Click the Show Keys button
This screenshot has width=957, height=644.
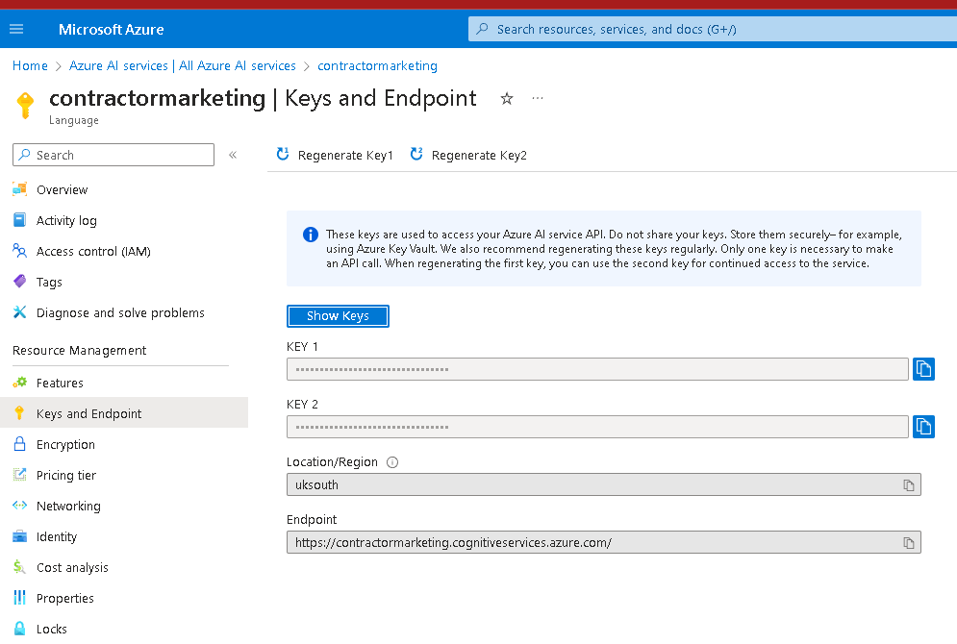coord(338,316)
